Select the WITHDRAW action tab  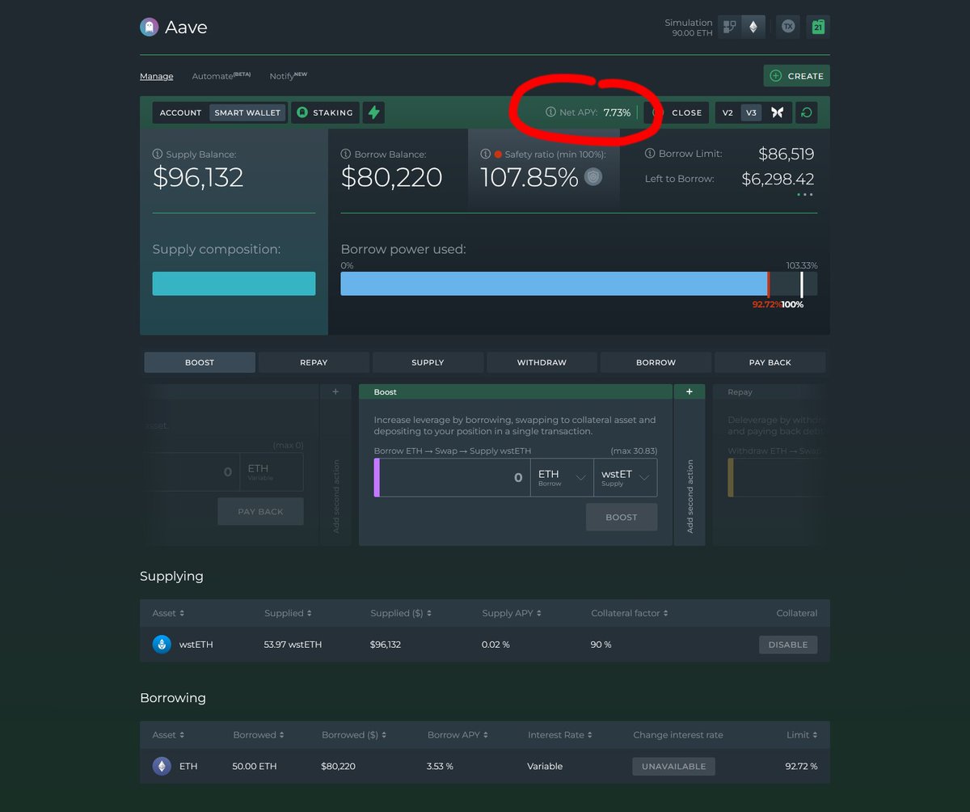(542, 362)
